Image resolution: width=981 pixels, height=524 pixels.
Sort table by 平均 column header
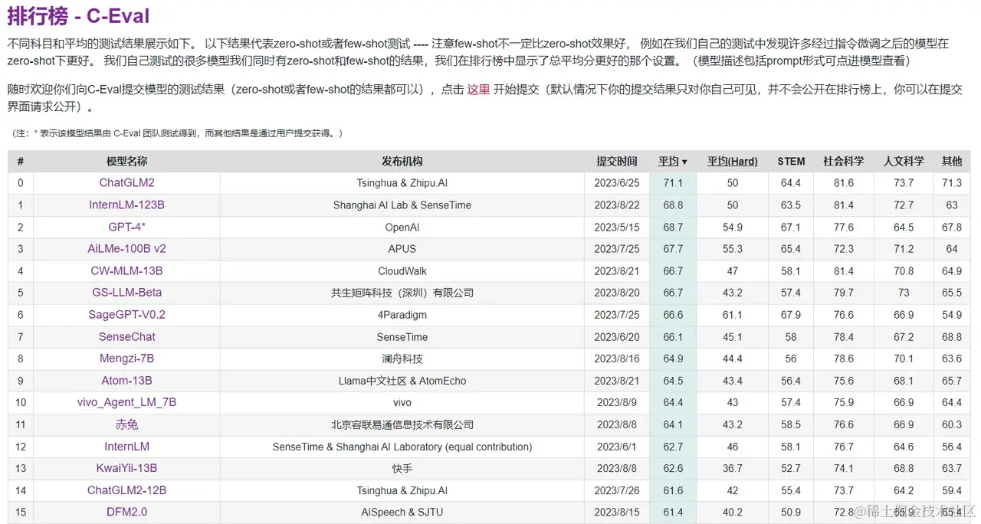click(672, 162)
